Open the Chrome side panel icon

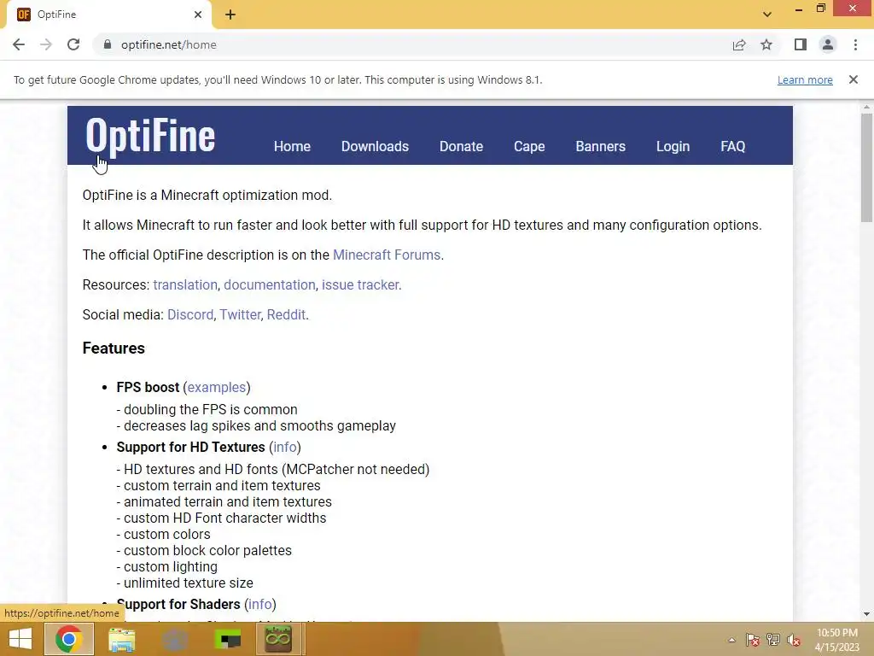click(801, 44)
